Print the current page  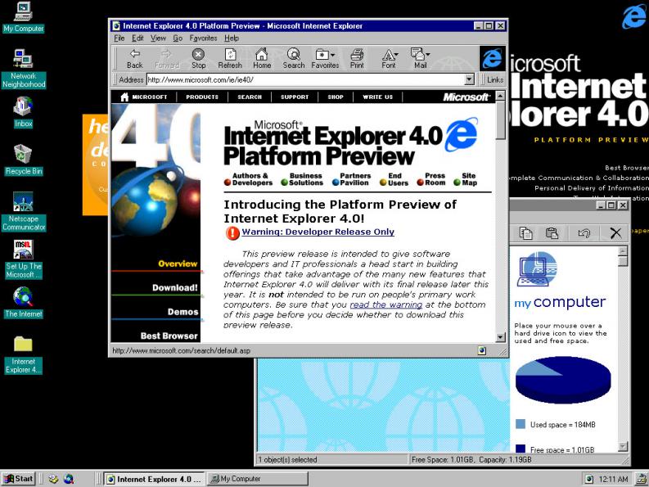[x=357, y=58]
